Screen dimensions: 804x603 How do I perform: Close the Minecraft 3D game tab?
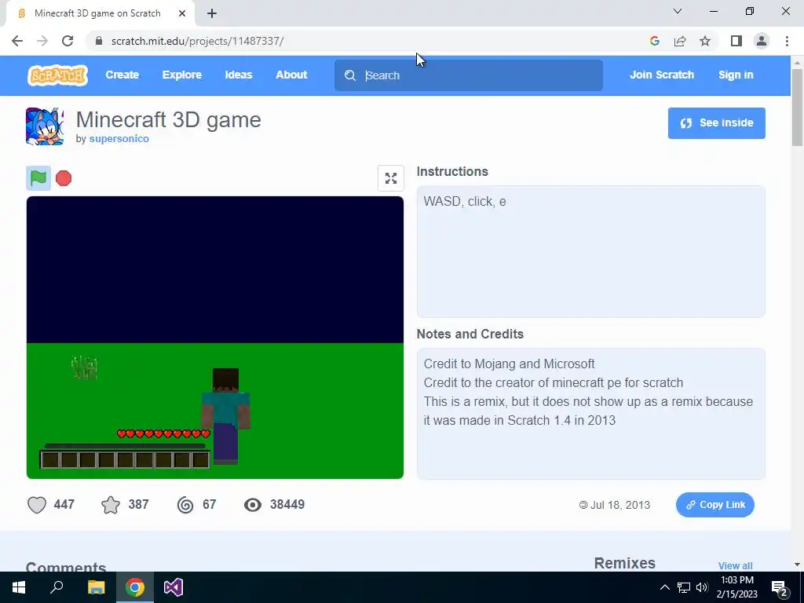point(182,13)
